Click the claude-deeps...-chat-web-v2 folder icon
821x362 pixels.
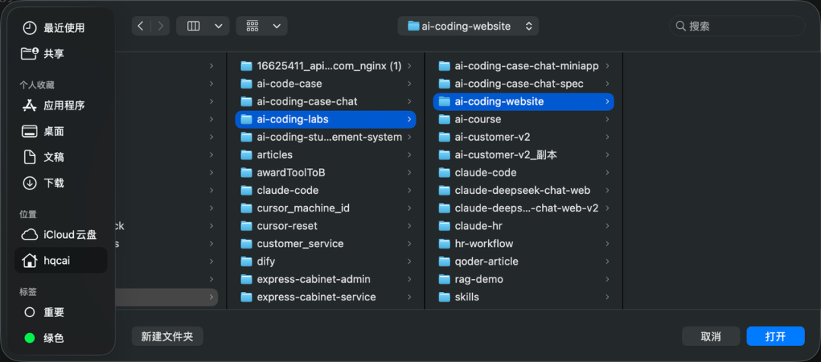click(445, 208)
